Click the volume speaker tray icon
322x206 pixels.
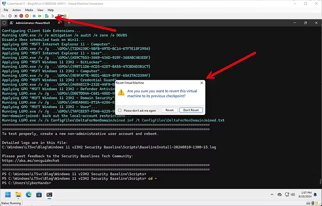[293, 195]
